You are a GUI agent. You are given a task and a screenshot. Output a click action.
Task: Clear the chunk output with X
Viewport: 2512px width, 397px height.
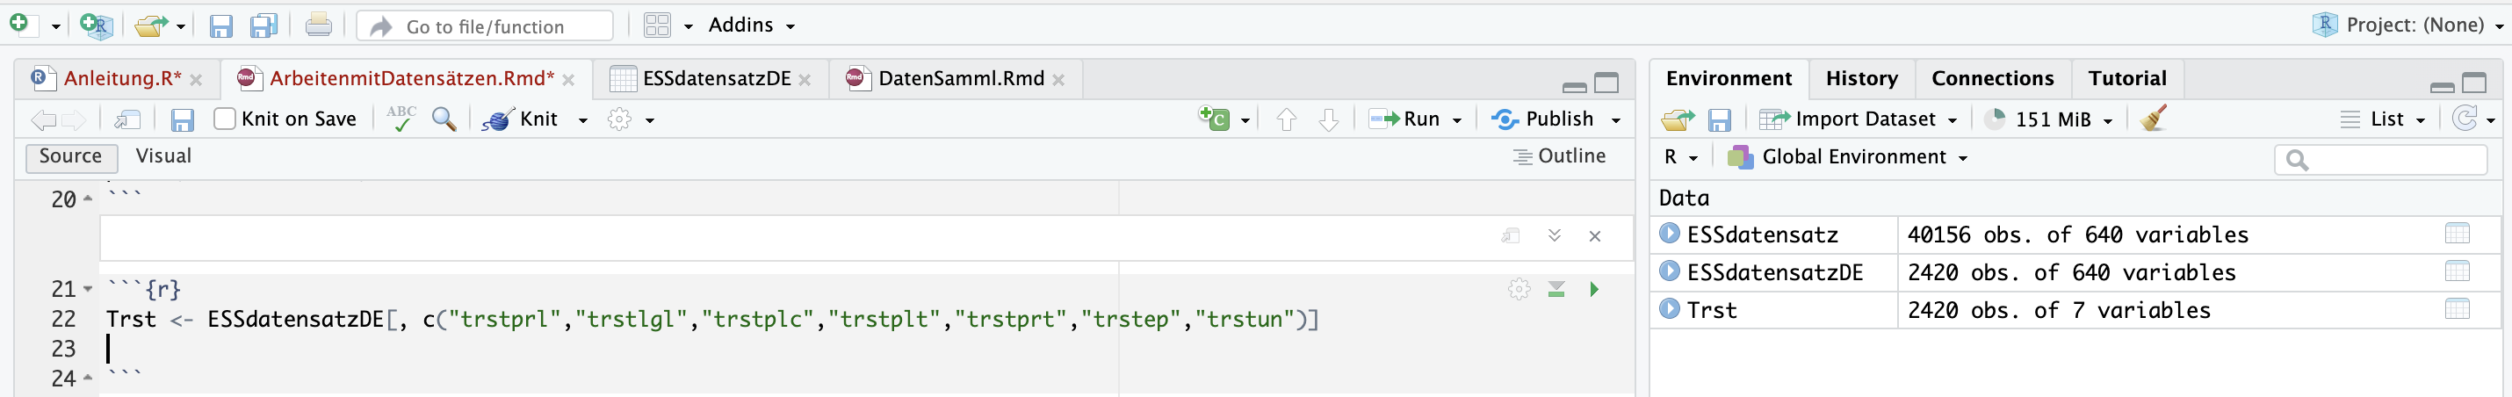(1595, 236)
